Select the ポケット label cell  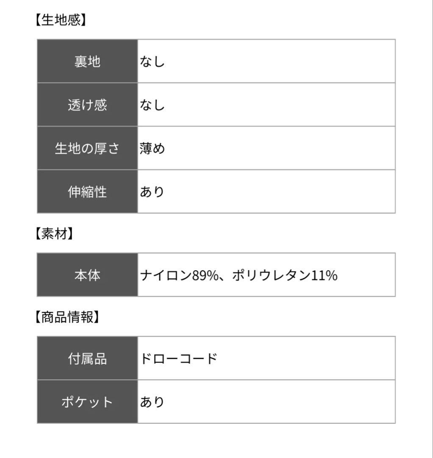(x=87, y=402)
